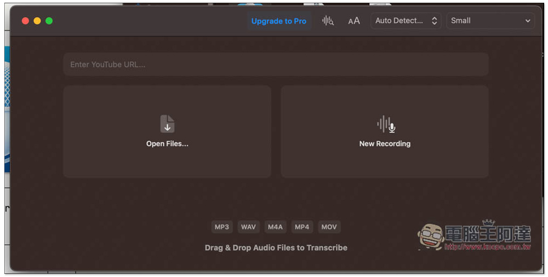The image size is (548, 277).
Task: Click the New Recording microphone waveform icon
Action: point(386,124)
